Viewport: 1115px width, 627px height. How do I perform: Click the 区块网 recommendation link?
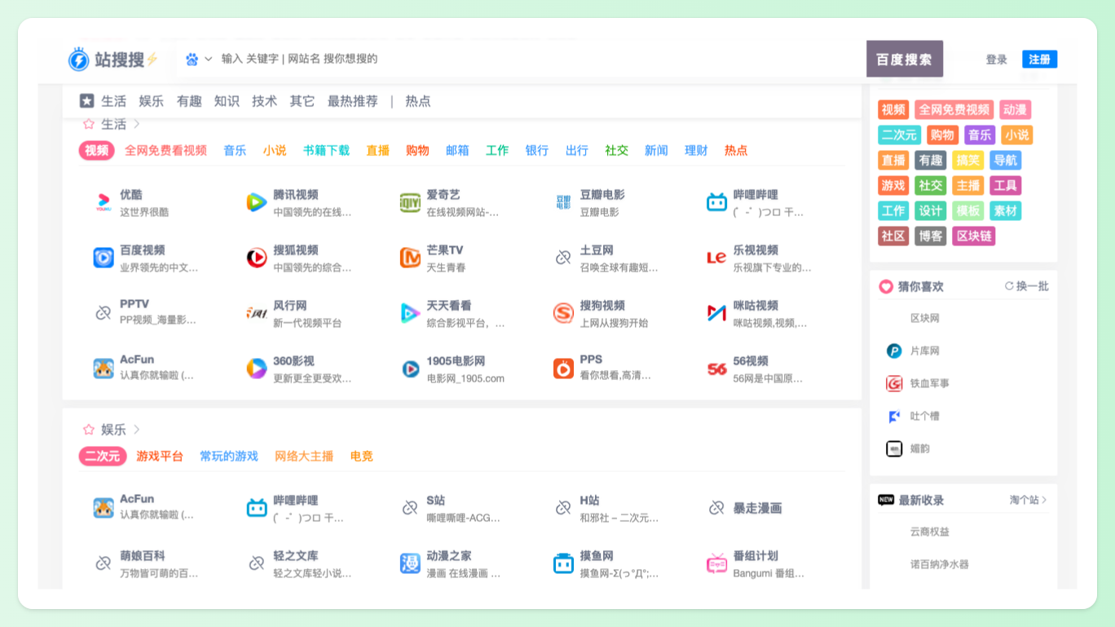pyautogui.click(x=924, y=318)
